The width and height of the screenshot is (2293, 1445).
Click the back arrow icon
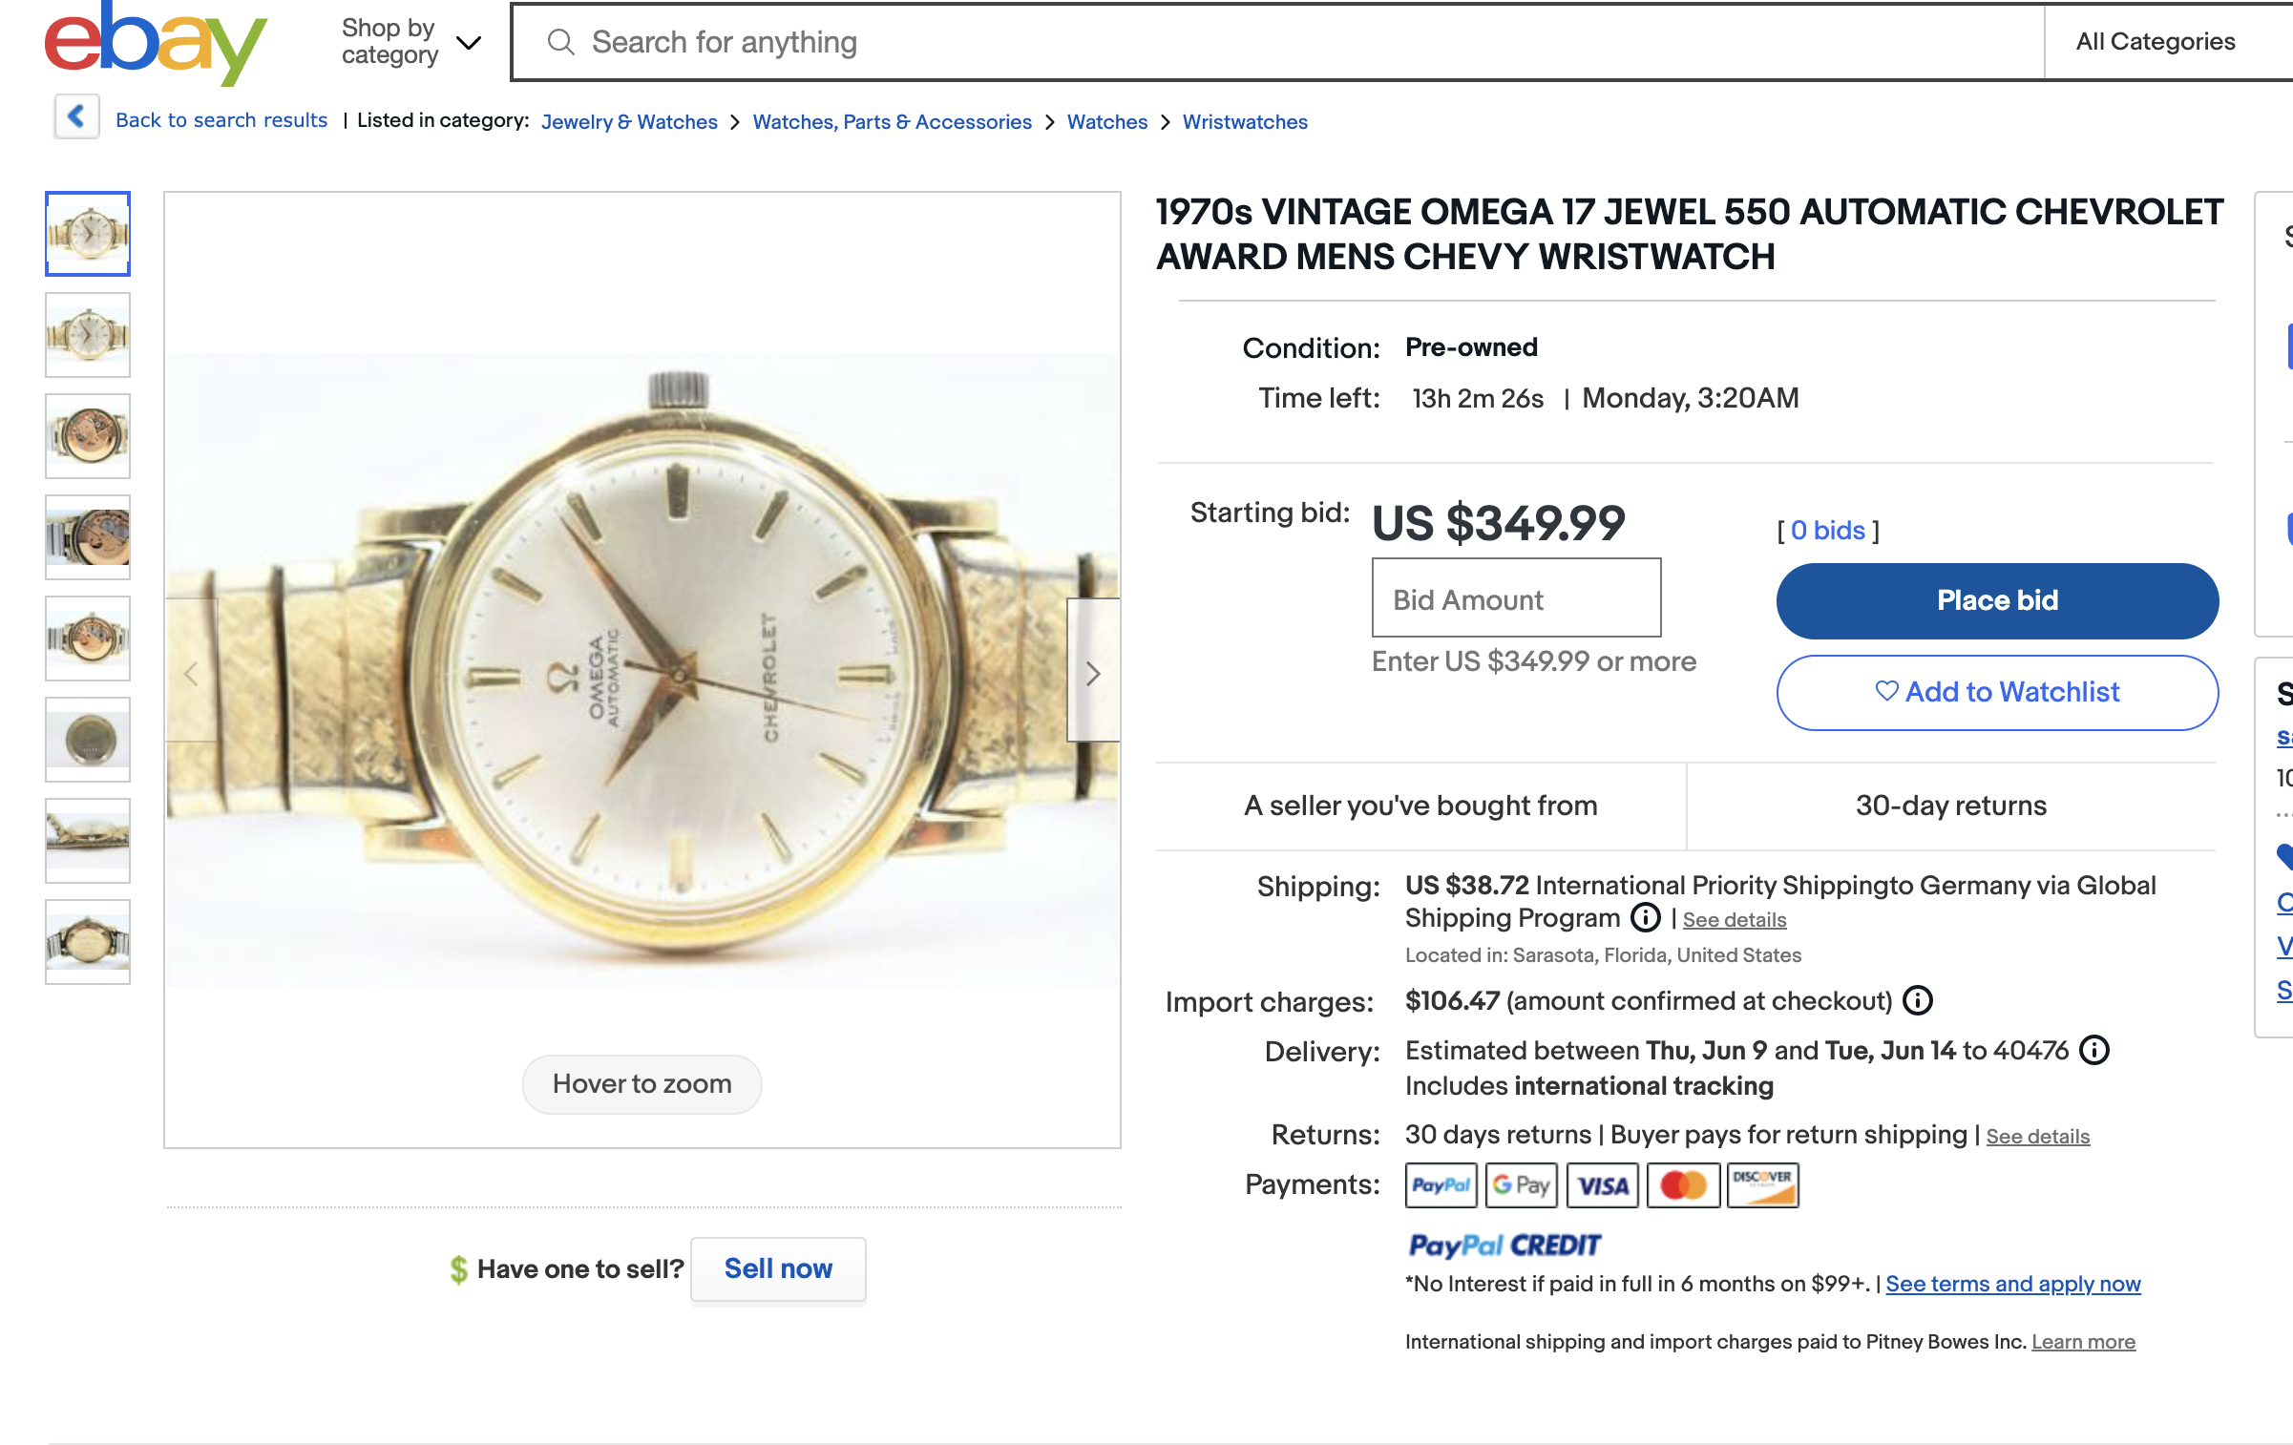pyautogui.click(x=76, y=117)
